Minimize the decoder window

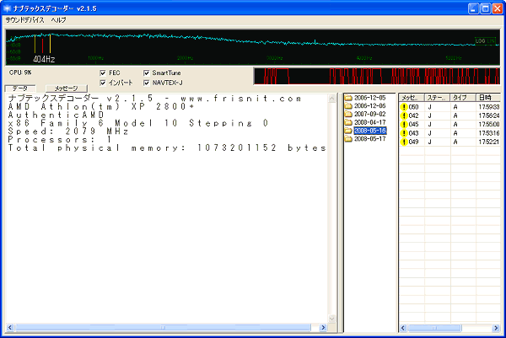click(x=473, y=8)
